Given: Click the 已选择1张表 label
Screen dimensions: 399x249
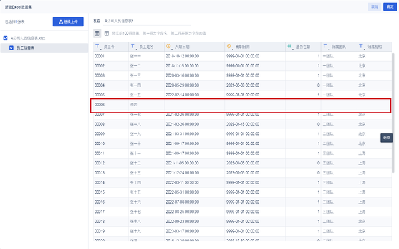Looking at the screenshot, I should [15, 22].
